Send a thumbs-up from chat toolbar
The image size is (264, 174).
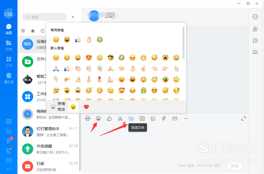pos(109,118)
